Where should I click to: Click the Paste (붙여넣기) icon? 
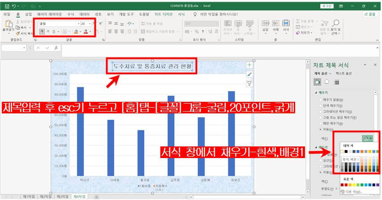tap(9, 24)
